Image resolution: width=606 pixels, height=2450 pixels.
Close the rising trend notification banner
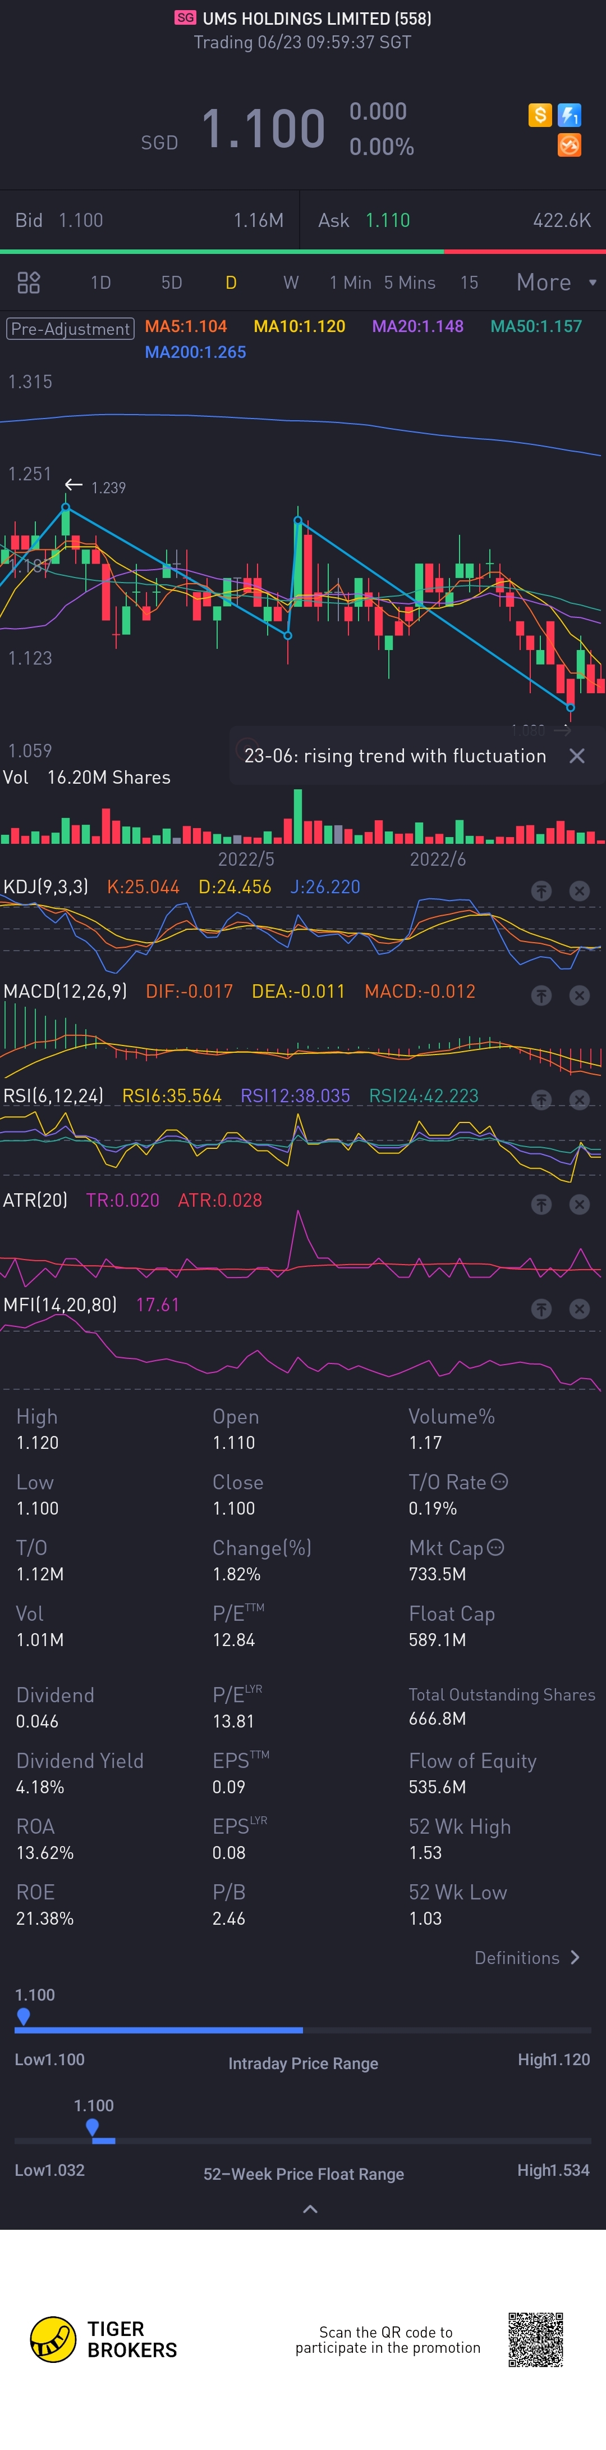pyautogui.click(x=577, y=756)
